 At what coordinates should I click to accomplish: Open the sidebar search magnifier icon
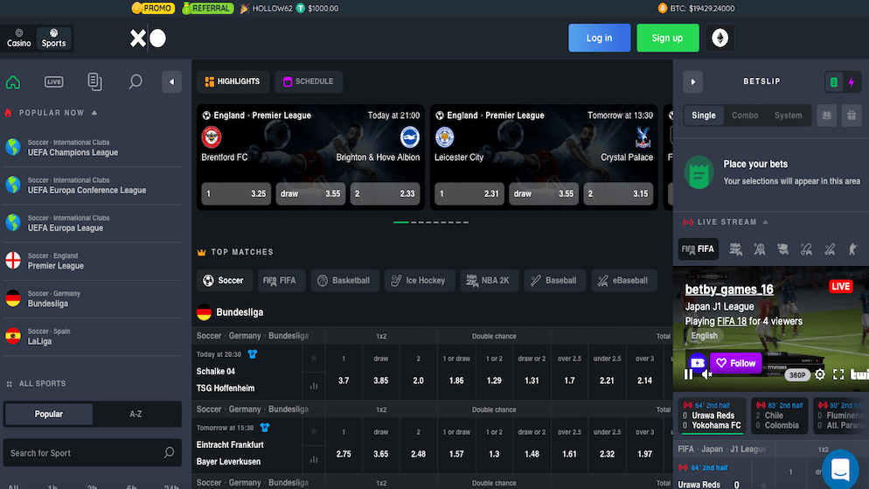[136, 82]
